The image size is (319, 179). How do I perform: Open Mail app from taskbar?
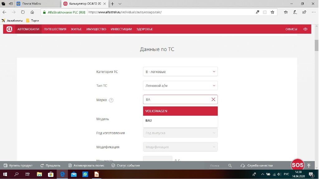(74, 174)
